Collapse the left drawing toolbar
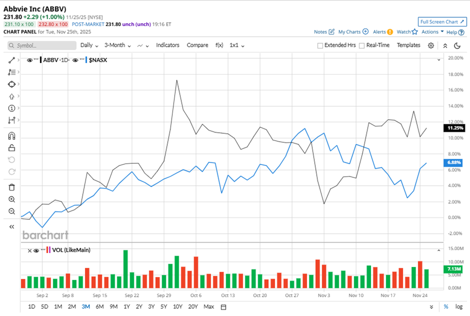The height and width of the screenshot is (316, 470). 11,227
